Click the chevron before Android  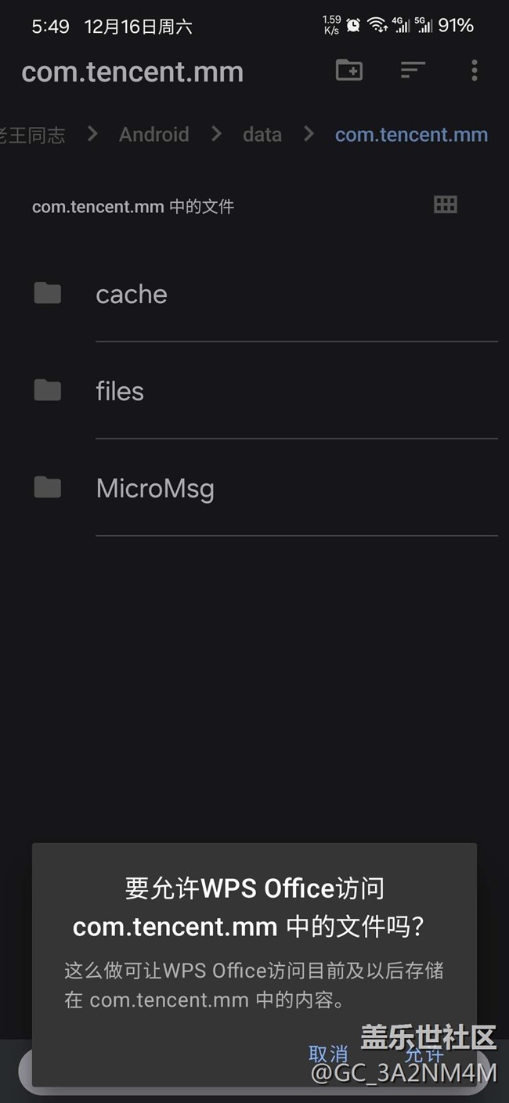tap(92, 135)
